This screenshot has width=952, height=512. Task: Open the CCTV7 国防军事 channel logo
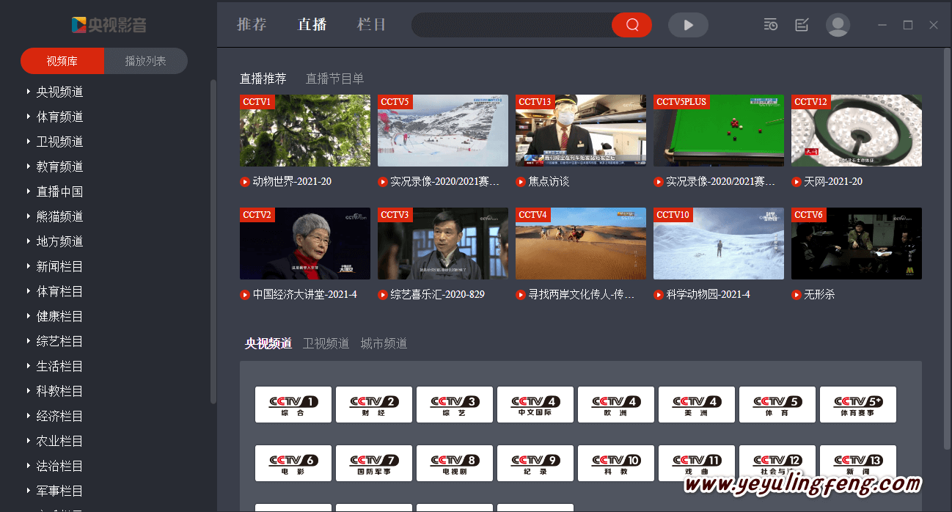[x=374, y=464]
